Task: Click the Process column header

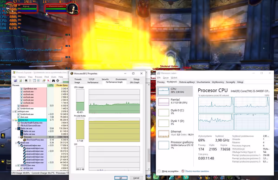Action: [x=29, y=85]
